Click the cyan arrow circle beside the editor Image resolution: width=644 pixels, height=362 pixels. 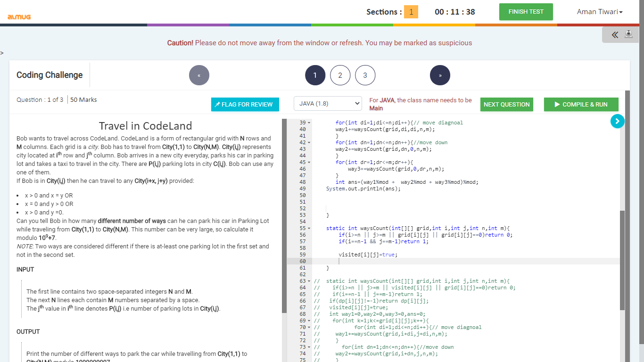tap(617, 122)
